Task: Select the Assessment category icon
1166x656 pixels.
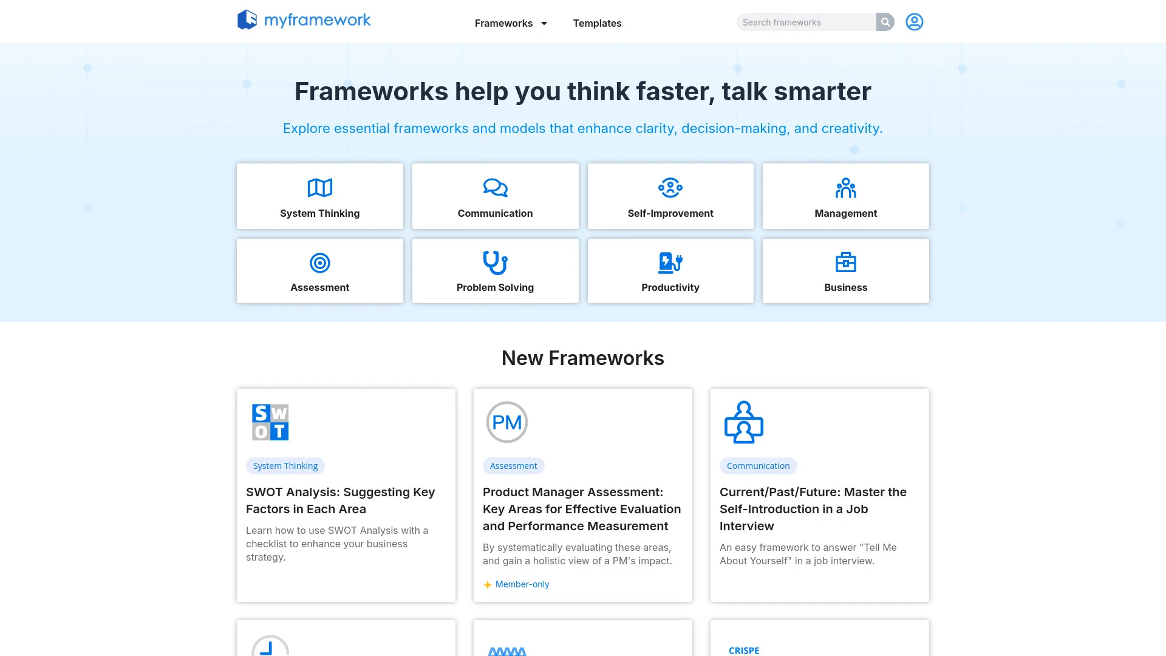Action: pyautogui.click(x=319, y=262)
